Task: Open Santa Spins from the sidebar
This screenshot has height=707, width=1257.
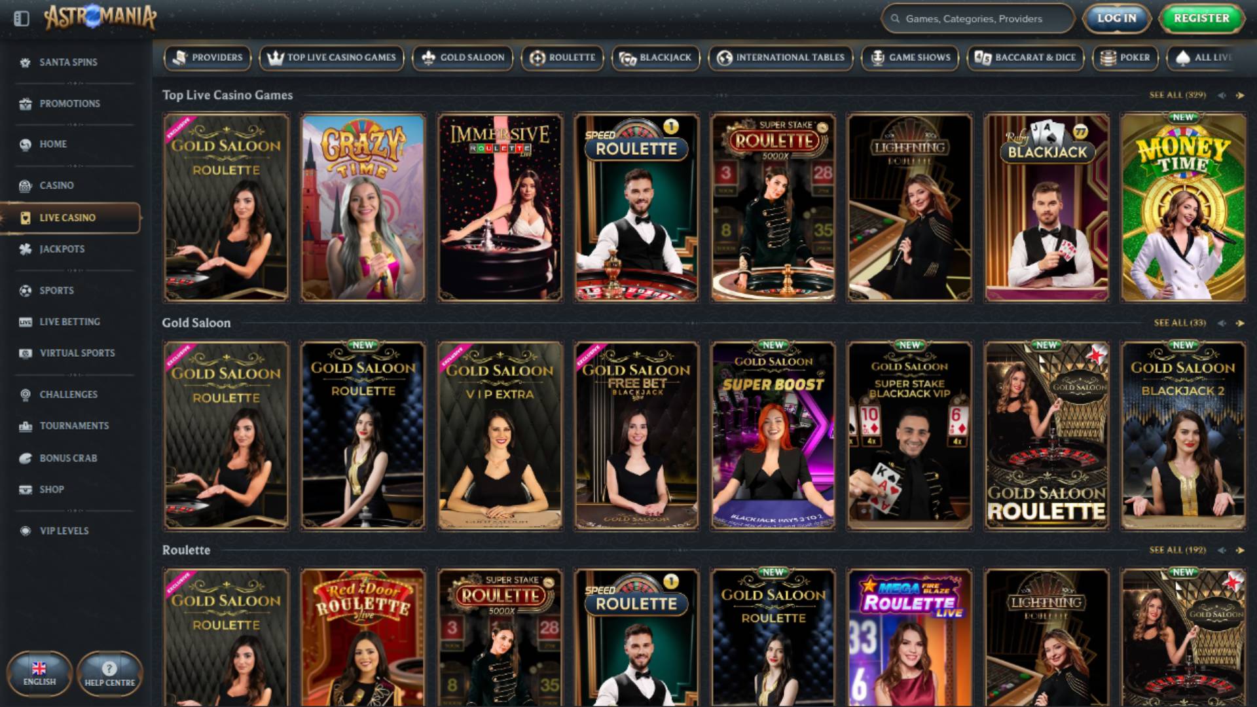Action: (69, 62)
